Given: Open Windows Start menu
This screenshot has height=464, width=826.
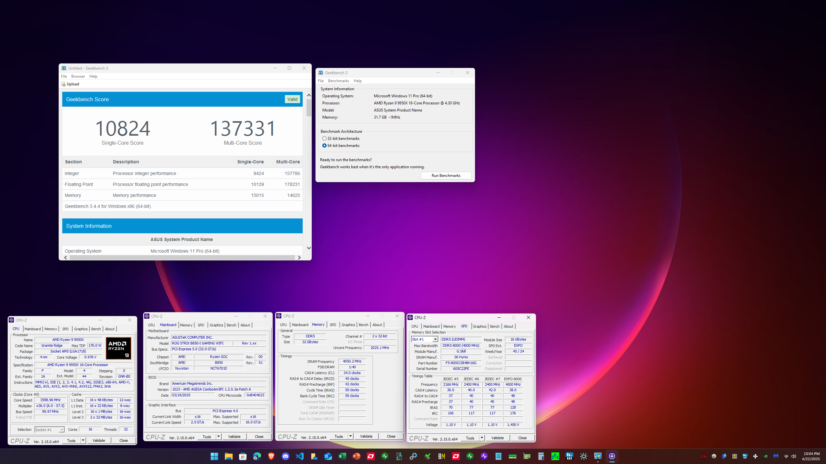Looking at the screenshot, I should (214, 456).
